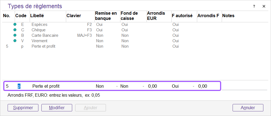271x116 pixels.
Task: Select the Carte Bancaire row
Action: point(45,35)
